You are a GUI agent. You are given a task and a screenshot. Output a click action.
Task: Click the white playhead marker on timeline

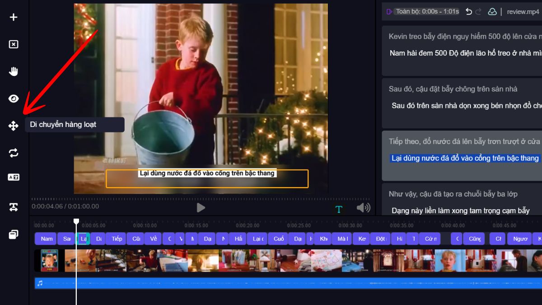[x=76, y=221]
